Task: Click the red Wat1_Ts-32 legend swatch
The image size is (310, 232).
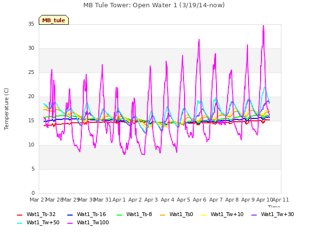Action: tap(19, 215)
